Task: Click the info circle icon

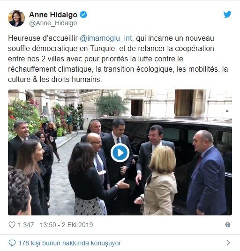Action: (x=228, y=225)
